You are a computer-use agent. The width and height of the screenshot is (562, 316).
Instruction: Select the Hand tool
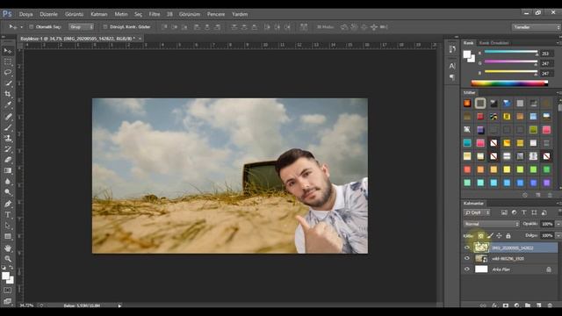point(8,248)
